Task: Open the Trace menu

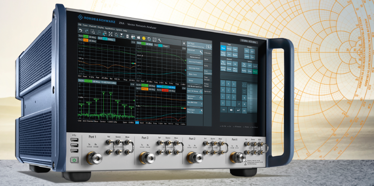Action: point(85,25)
